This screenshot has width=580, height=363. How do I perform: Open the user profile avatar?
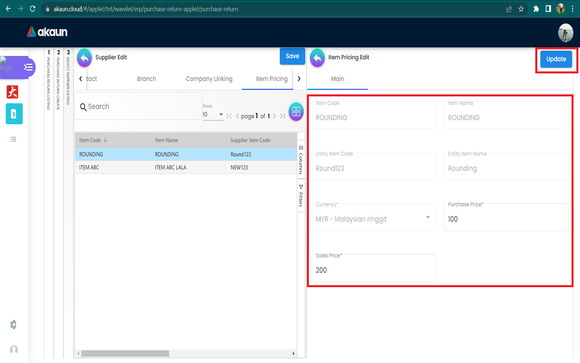565,33
